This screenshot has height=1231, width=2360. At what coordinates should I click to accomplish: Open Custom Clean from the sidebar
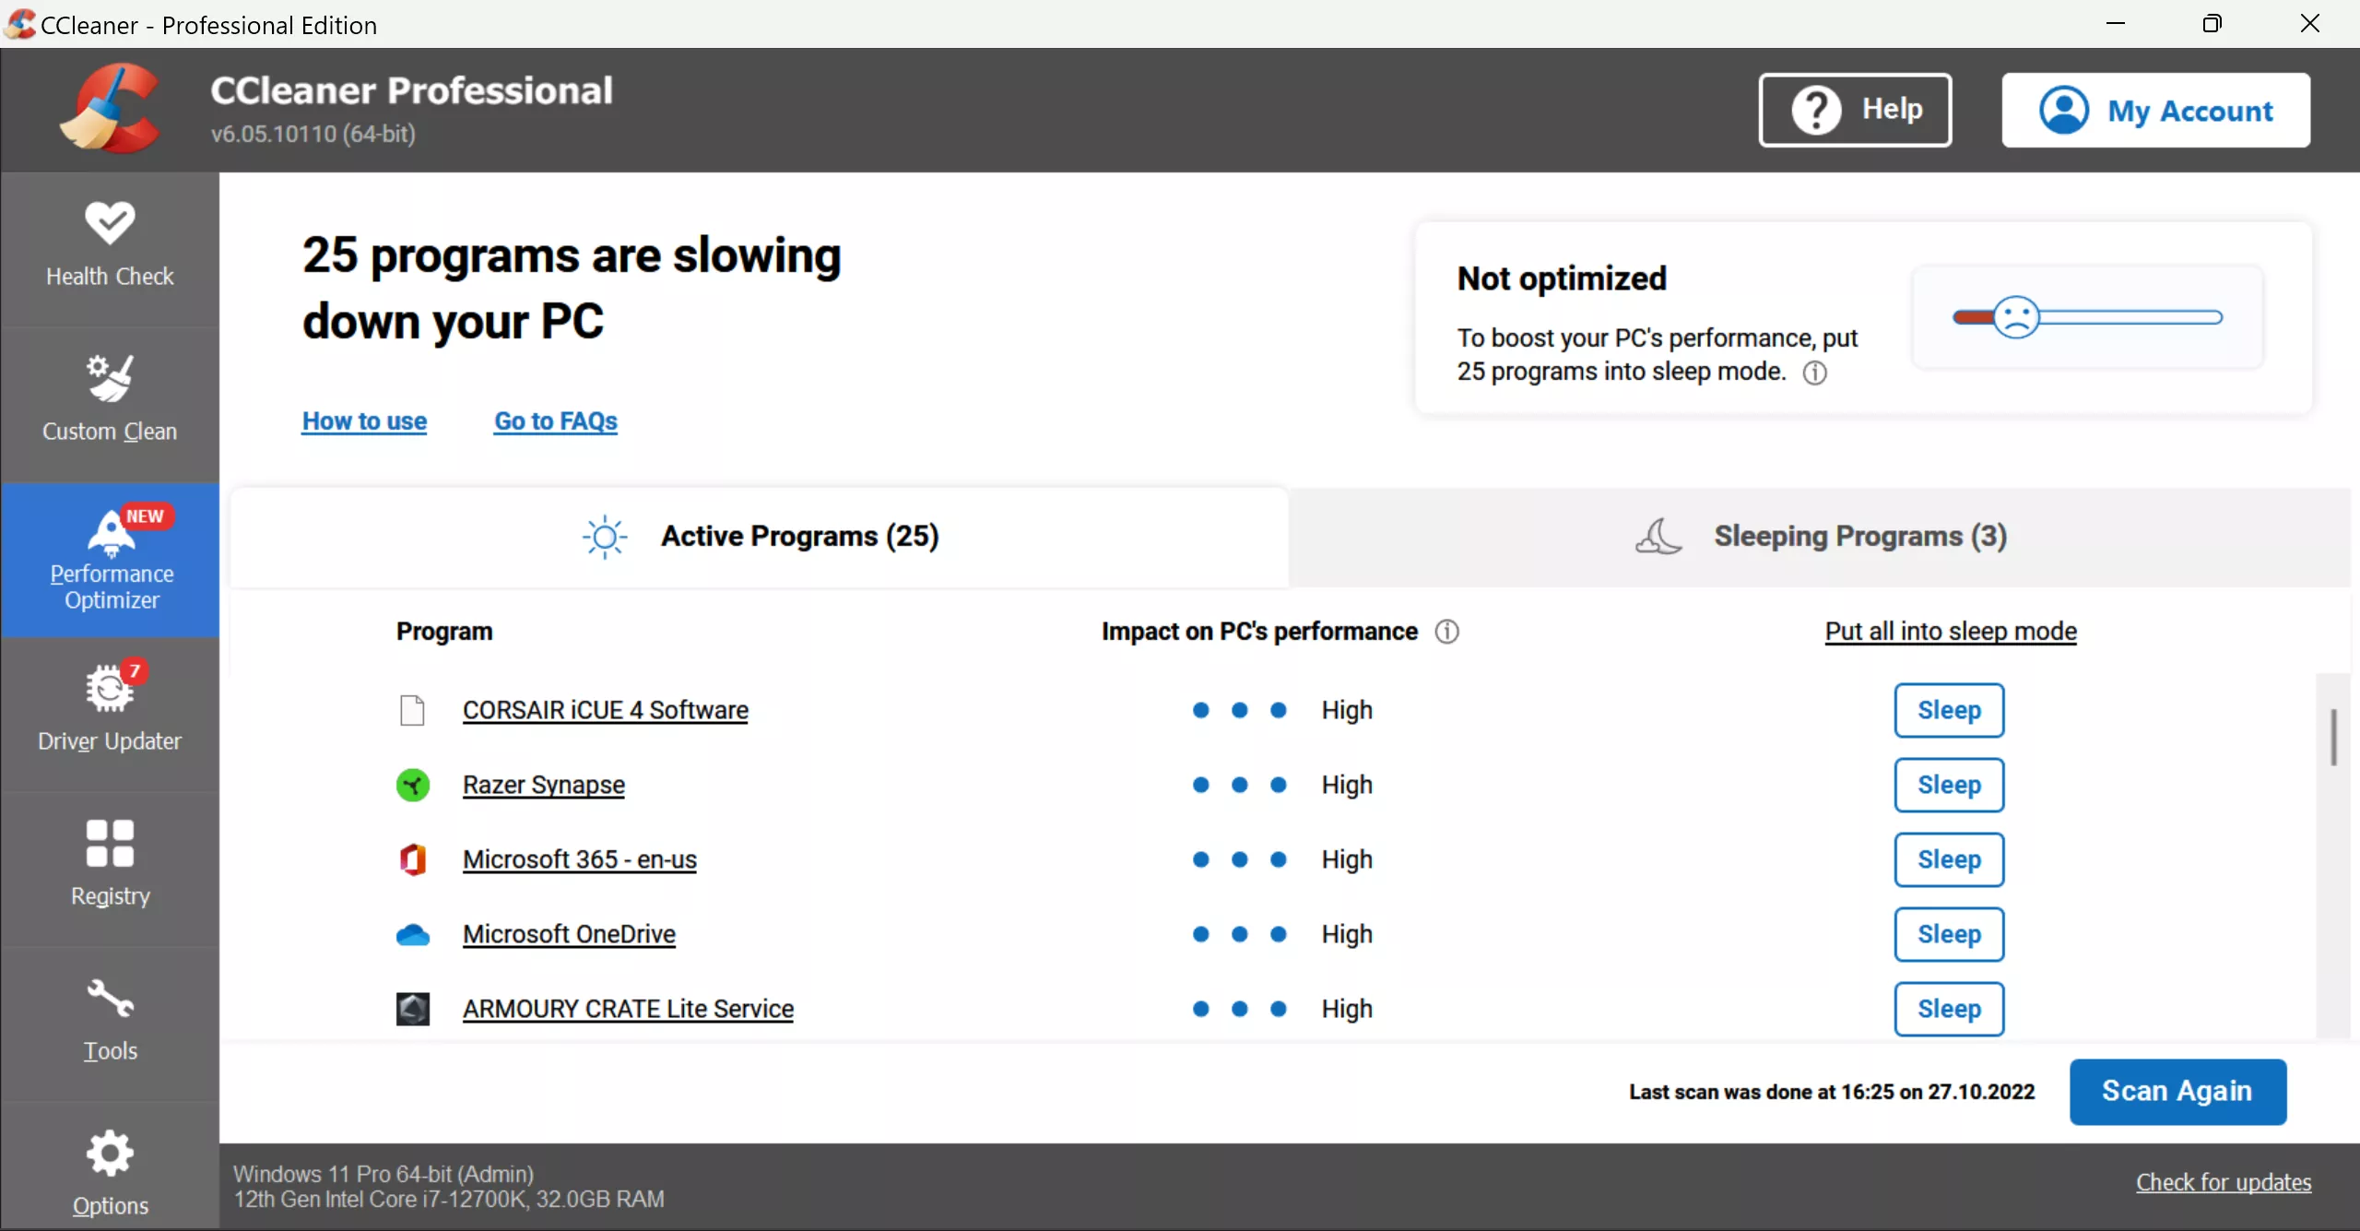[x=110, y=400]
